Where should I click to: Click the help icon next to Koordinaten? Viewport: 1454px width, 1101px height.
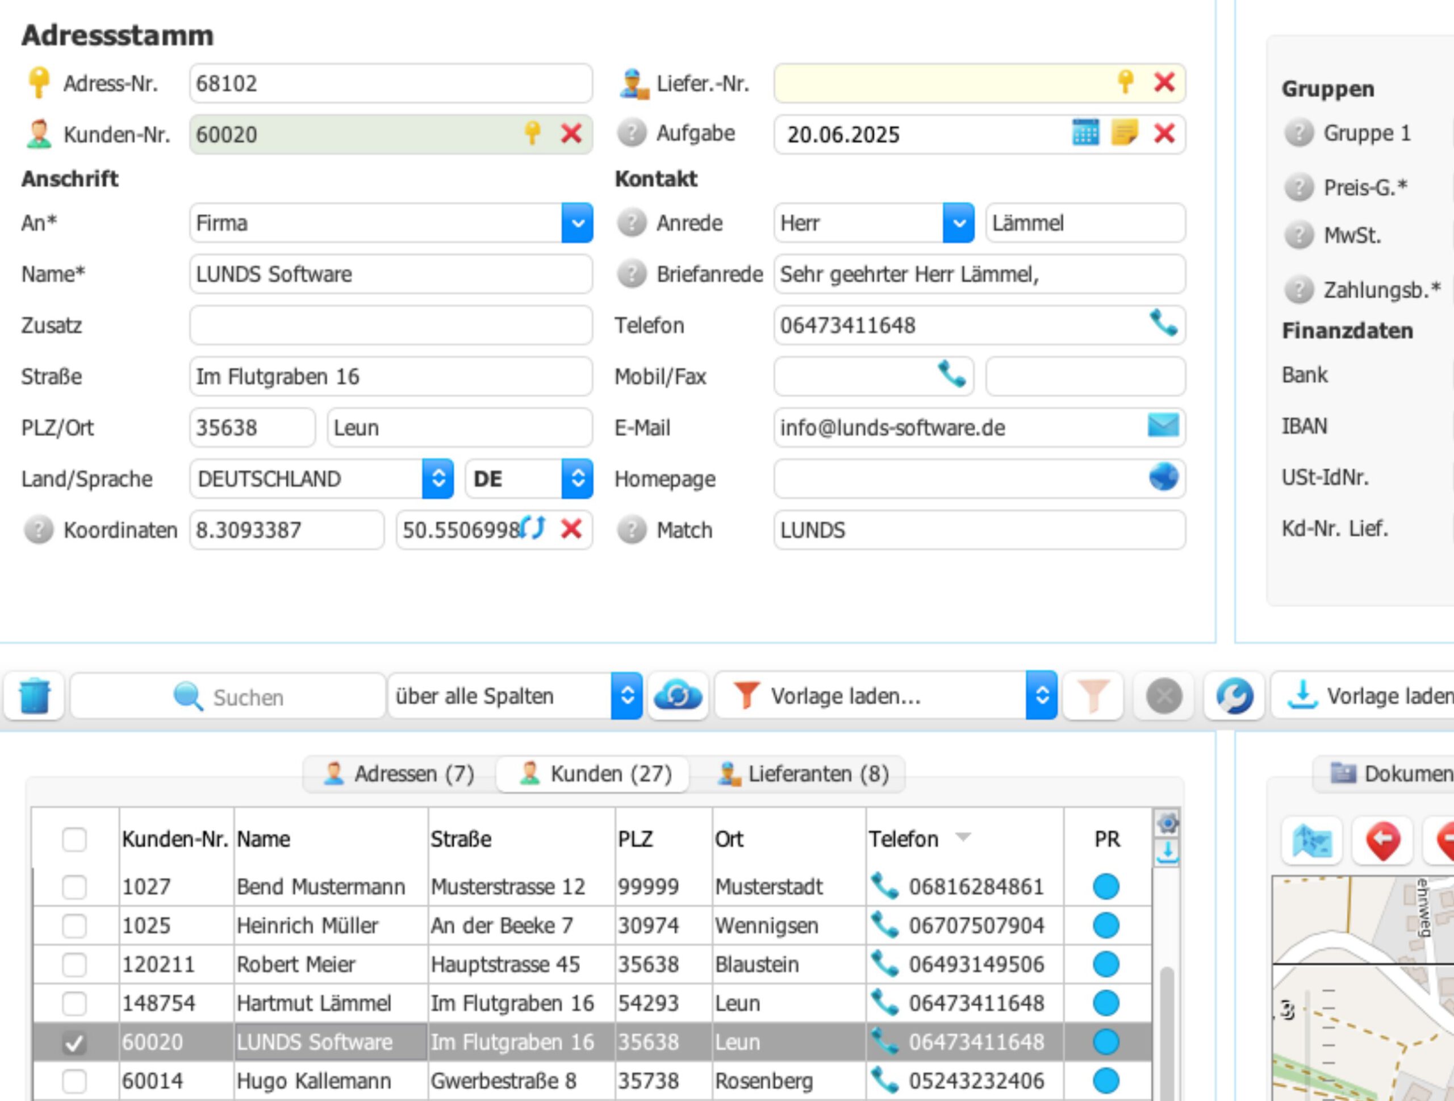click(x=39, y=530)
